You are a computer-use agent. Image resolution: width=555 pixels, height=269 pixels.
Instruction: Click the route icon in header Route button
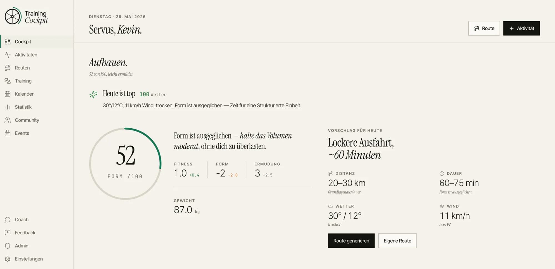click(x=477, y=28)
